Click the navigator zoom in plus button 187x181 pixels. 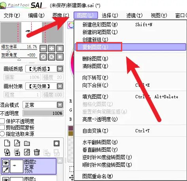pos(52,49)
